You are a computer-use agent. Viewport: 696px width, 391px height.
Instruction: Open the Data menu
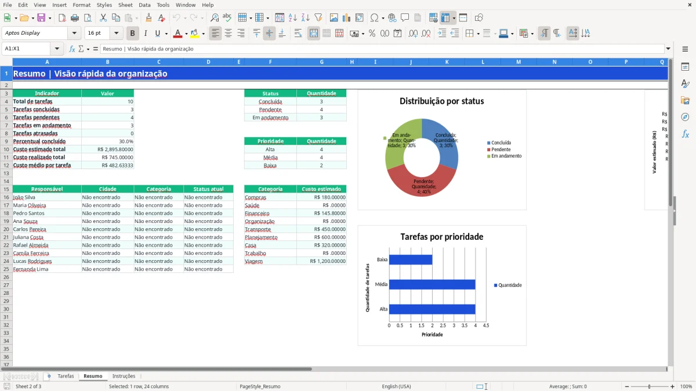[144, 5]
